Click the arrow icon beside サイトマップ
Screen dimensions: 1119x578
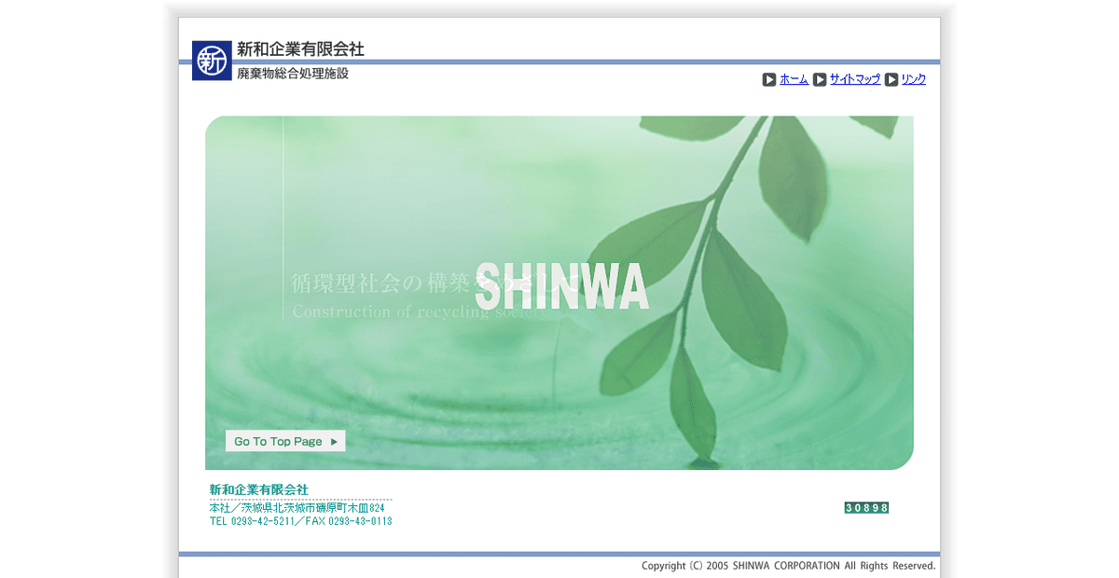[x=820, y=79]
